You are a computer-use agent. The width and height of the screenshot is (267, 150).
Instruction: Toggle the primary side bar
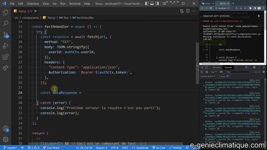tap(147, 3)
